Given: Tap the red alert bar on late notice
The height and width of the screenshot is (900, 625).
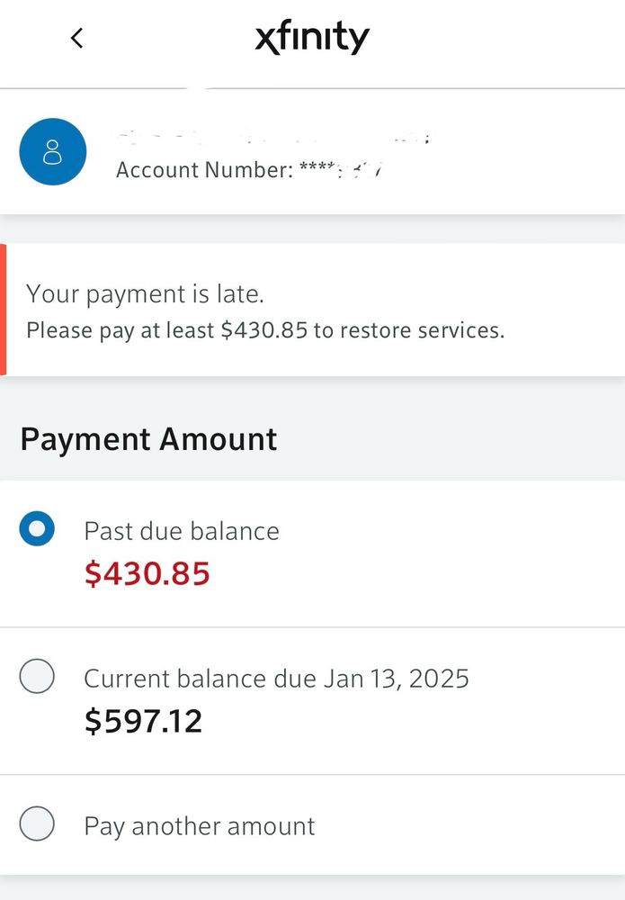Looking at the screenshot, I should 3,309.
